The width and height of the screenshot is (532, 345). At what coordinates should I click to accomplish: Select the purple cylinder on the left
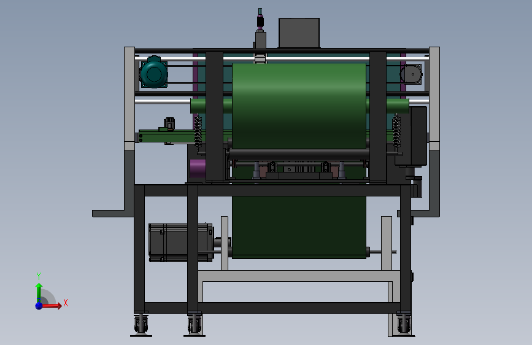(198, 168)
